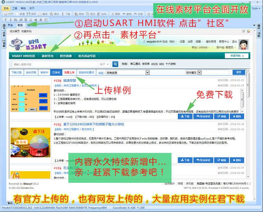Download material #125 dice game
Viewport: 263px width, 212px height.
pos(185,160)
